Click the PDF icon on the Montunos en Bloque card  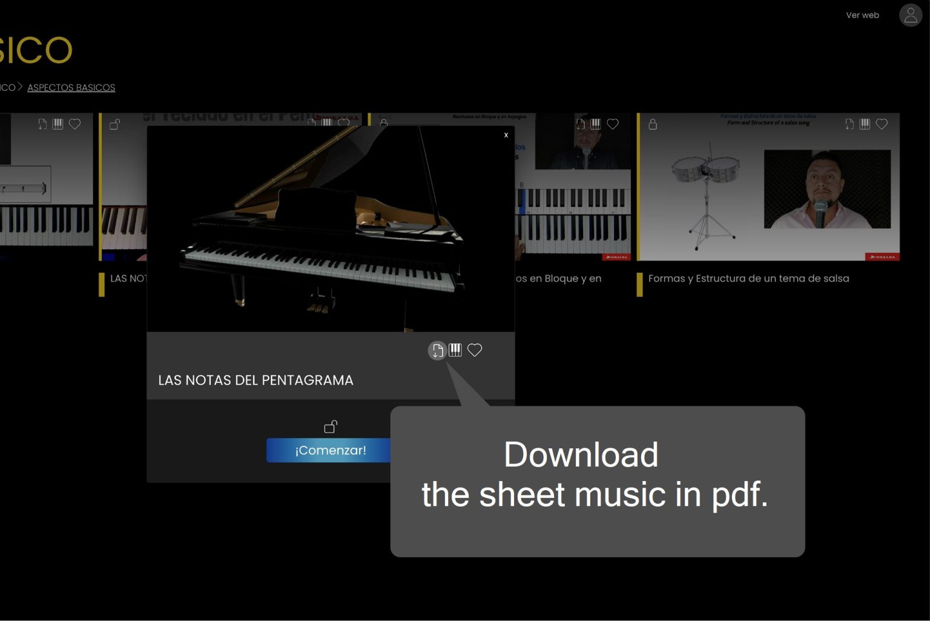[x=580, y=124]
